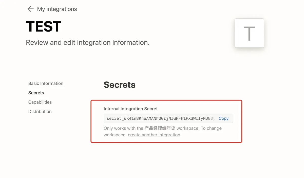Click the 'To change' helper text
304x178 pixels.
click(x=211, y=128)
